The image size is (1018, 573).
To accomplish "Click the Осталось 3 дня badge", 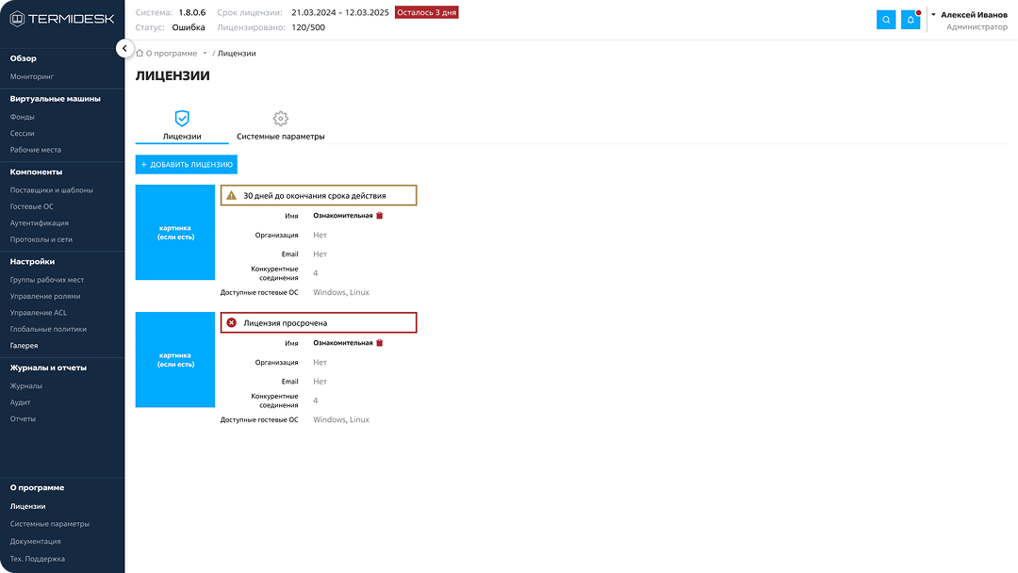I will tap(426, 12).
